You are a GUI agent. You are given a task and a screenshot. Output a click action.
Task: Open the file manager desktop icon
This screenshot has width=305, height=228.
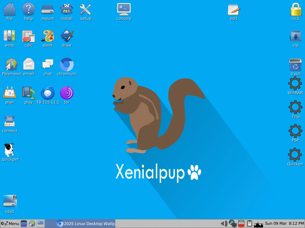[10, 9]
